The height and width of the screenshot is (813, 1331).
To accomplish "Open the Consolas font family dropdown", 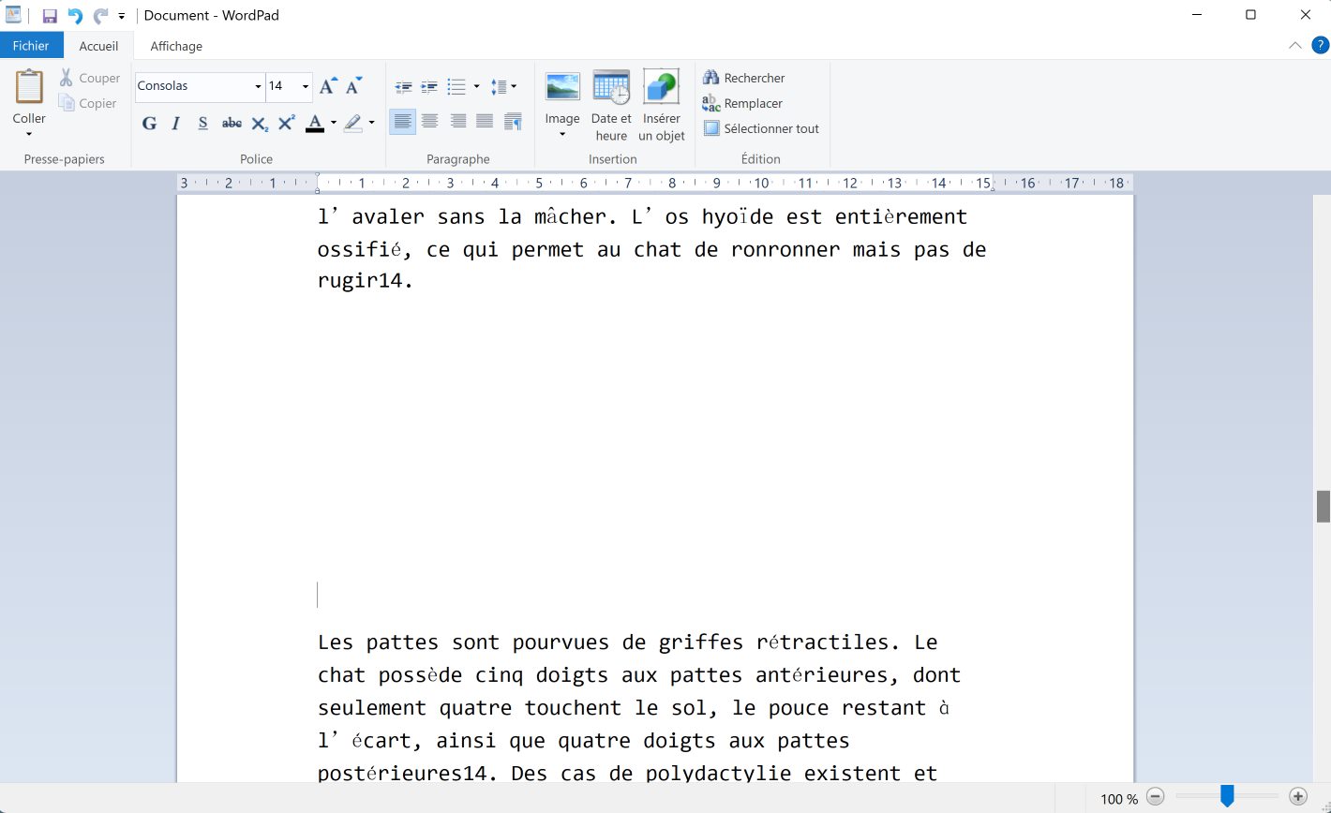I will [258, 86].
